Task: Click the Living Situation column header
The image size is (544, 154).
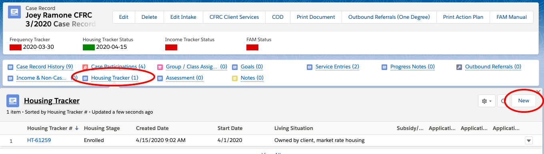Action: (294, 128)
